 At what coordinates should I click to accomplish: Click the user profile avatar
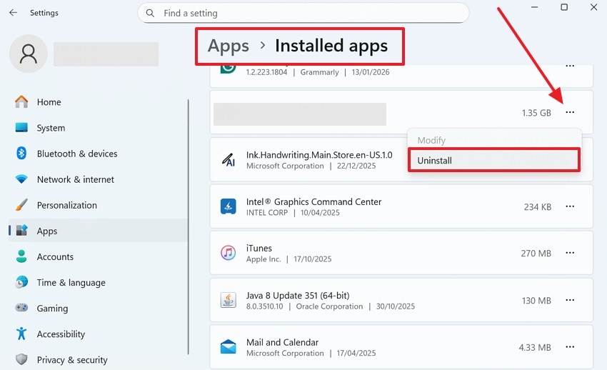pyautogui.click(x=29, y=54)
